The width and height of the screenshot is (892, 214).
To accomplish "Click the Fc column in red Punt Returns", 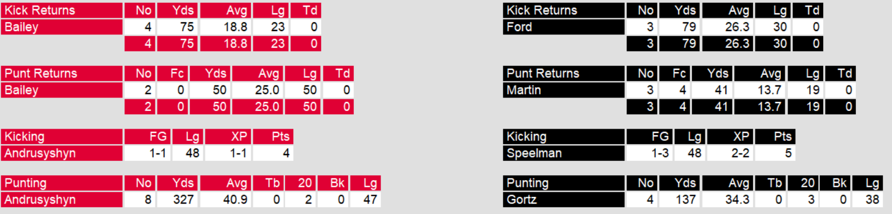I will 172,74.
